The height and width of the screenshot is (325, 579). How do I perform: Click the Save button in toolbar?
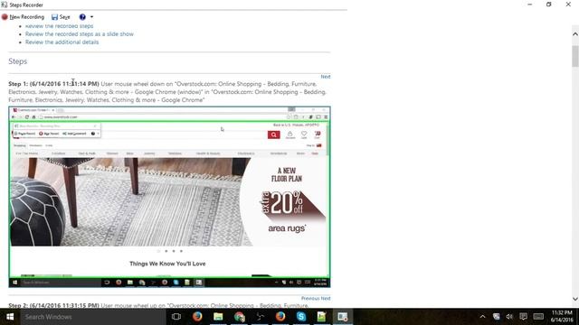[x=61, y=17]
